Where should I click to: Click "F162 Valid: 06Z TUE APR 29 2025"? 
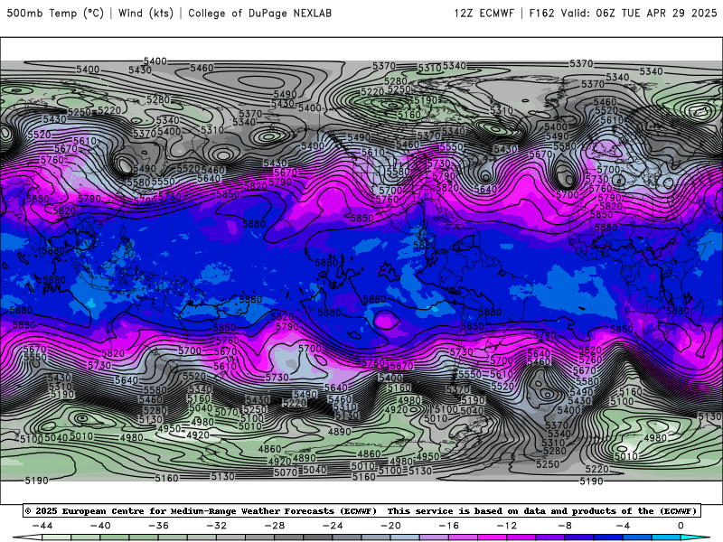tap(623, 13)
